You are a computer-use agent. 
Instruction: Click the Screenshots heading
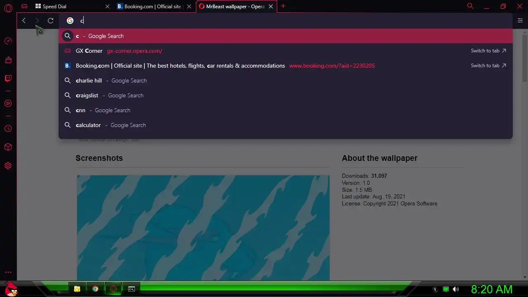tap(99, 158)
